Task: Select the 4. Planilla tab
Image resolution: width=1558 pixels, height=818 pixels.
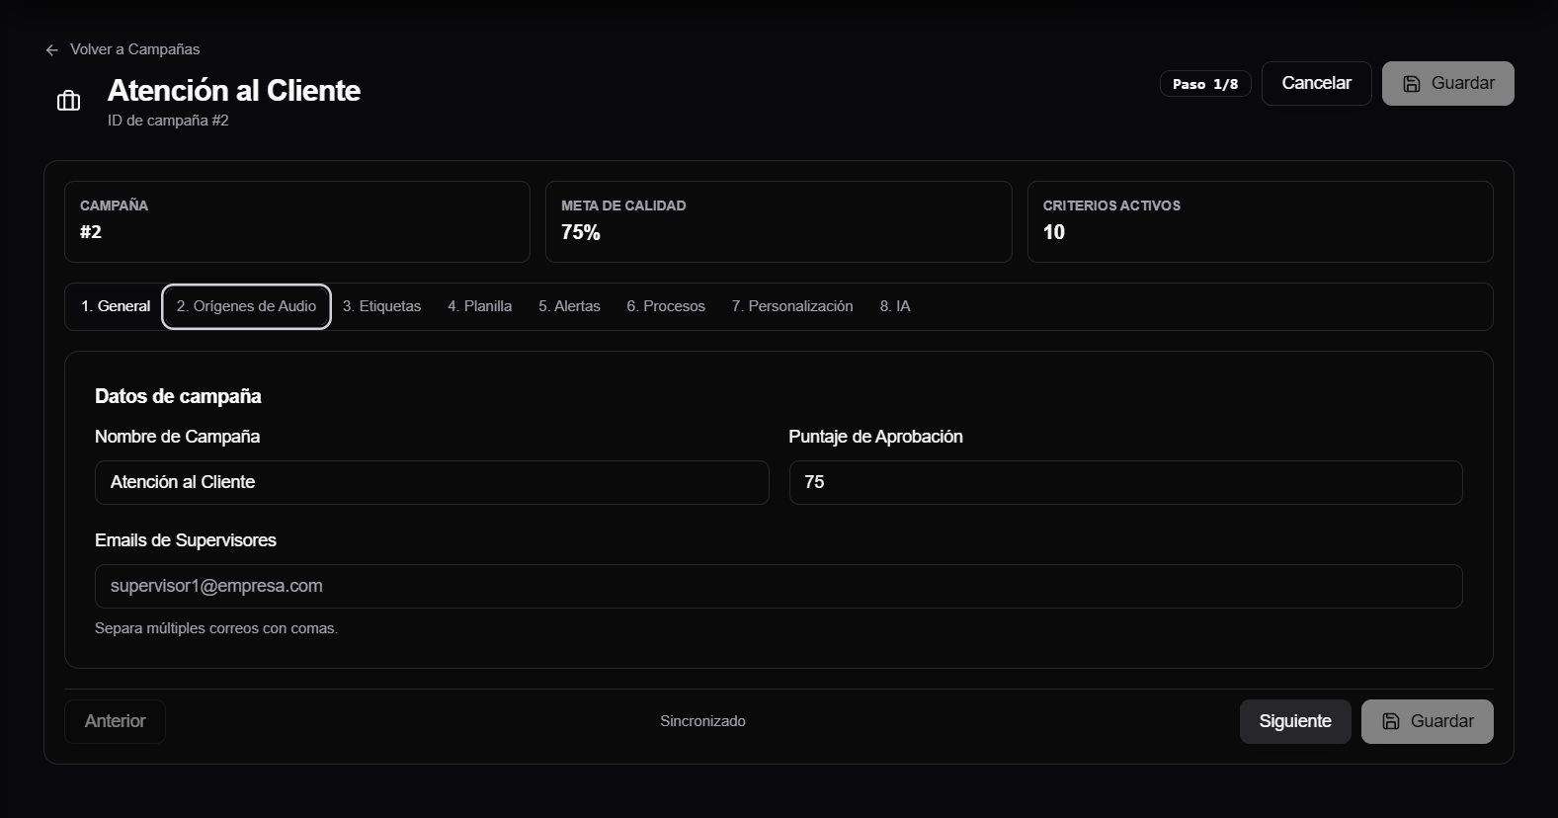Action: pyautogui.click(x=479, y=306)
